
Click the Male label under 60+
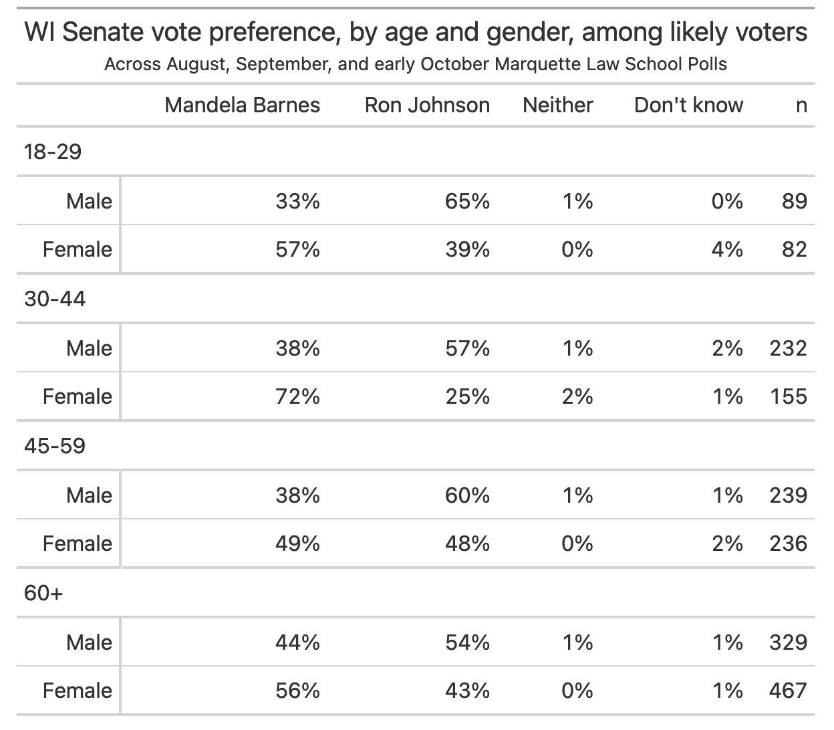click(89, 642)
